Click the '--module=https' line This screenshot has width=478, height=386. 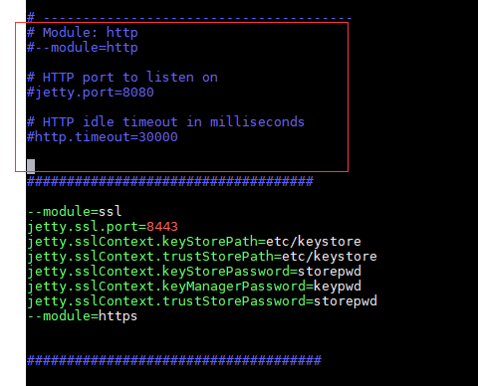click(x=83, y=316)
